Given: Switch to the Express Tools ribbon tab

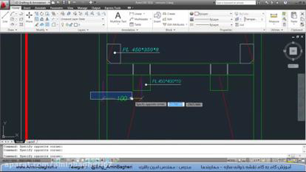Looking at the screenshot, I should tap(113, 8).
